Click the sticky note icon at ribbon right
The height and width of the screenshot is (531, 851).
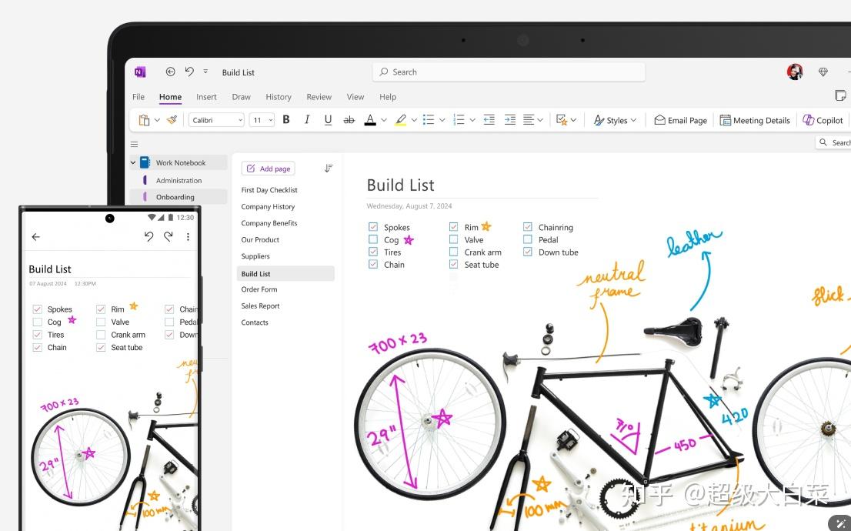(x=840, y=96)
